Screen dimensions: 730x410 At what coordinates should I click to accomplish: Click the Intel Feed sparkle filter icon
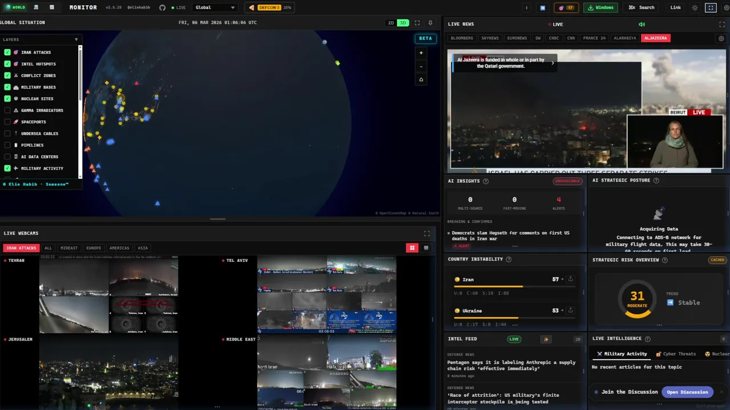pyautogui.click(x=546, y=339)
